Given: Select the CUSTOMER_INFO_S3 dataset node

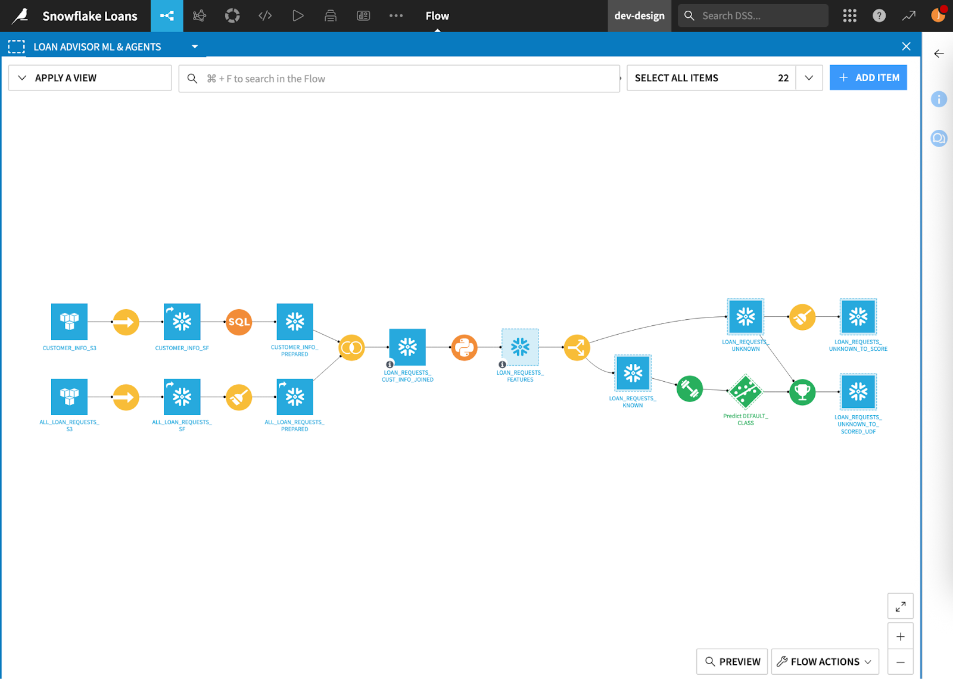Looking at the screenshot, I should click(69, 322).
